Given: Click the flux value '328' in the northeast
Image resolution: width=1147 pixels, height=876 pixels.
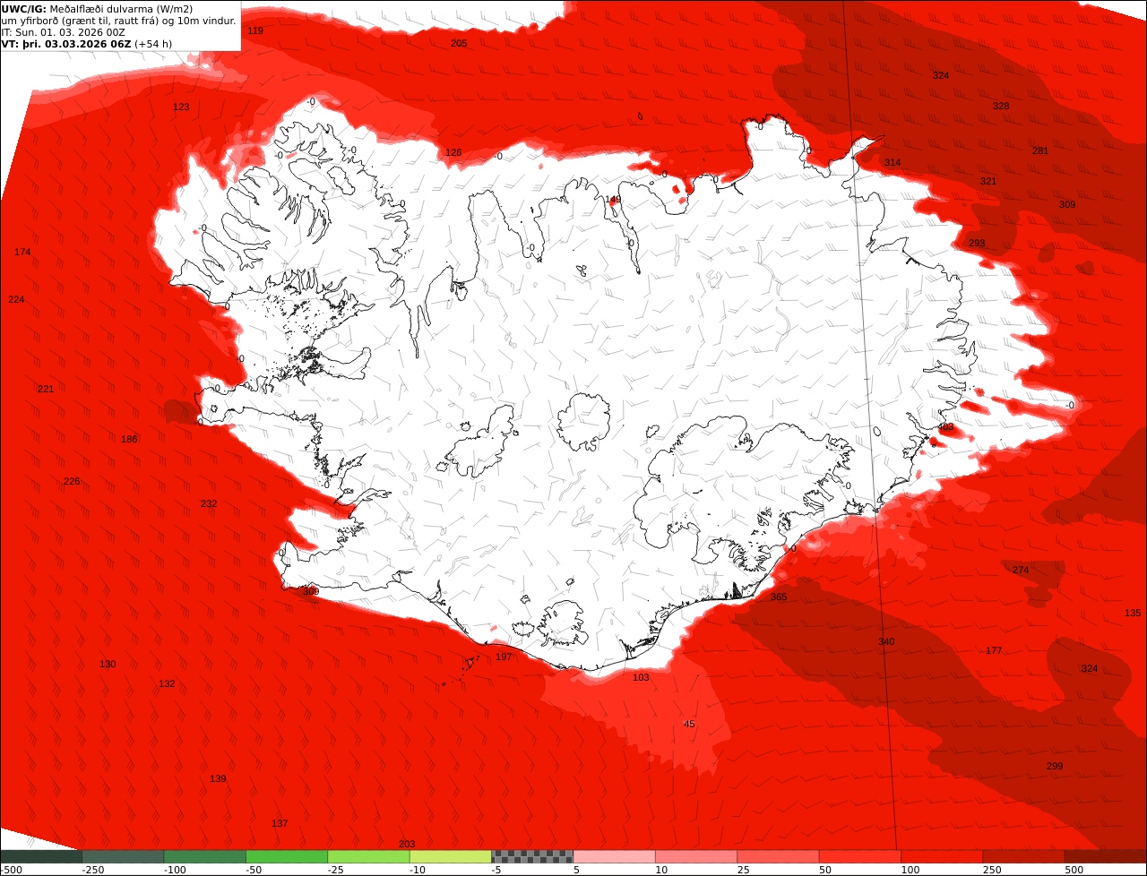Looking at the screenshot, I should [1001, 107].
